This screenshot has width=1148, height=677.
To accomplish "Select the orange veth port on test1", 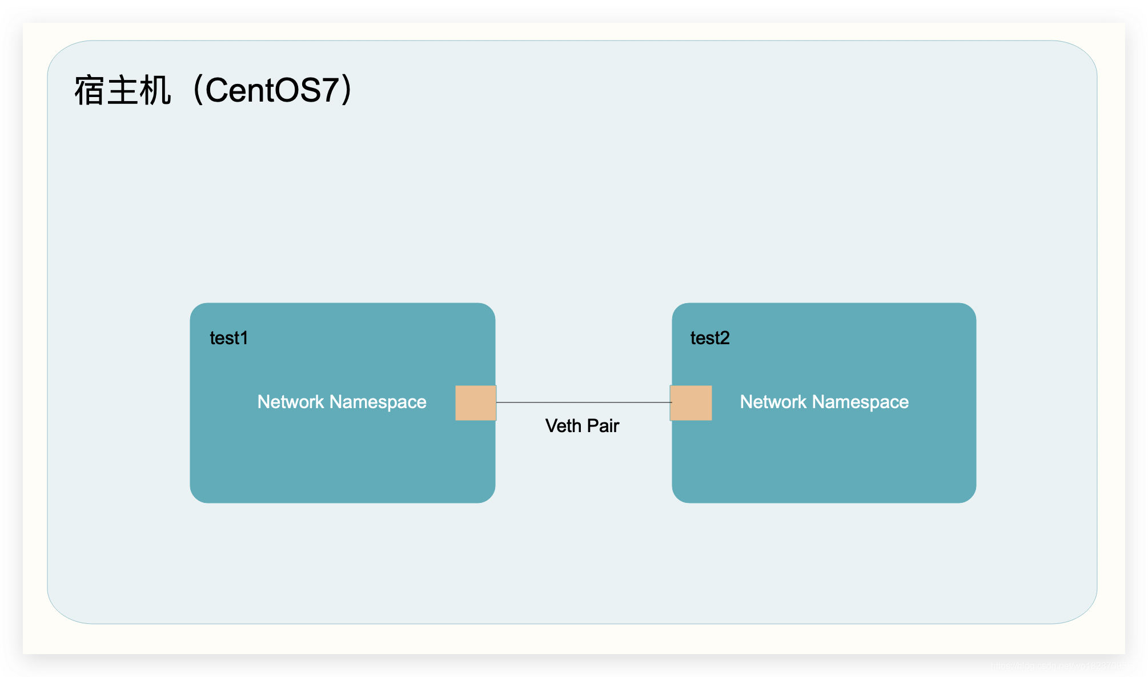I will [476, 403].
